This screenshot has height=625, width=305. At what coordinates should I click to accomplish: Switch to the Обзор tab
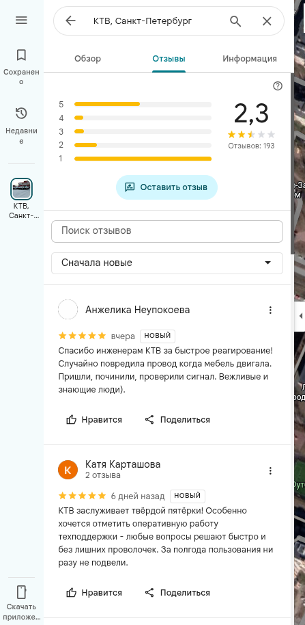point(87,59)
